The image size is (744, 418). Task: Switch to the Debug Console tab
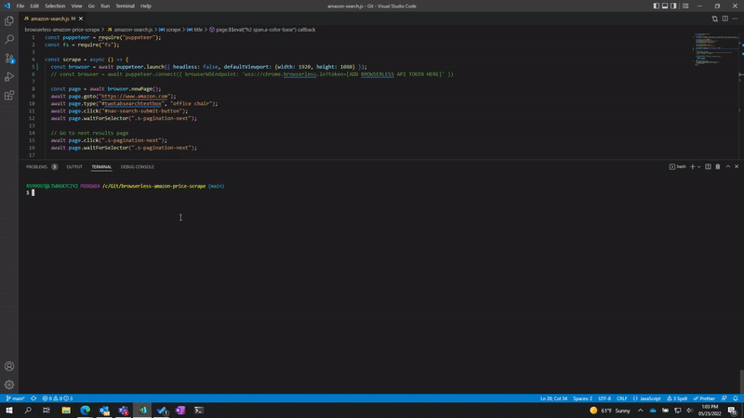click(138, 167)
